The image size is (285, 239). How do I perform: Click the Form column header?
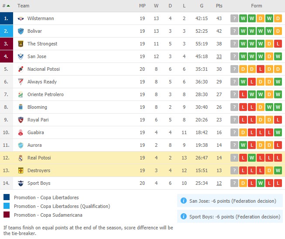tap(257, 6)
